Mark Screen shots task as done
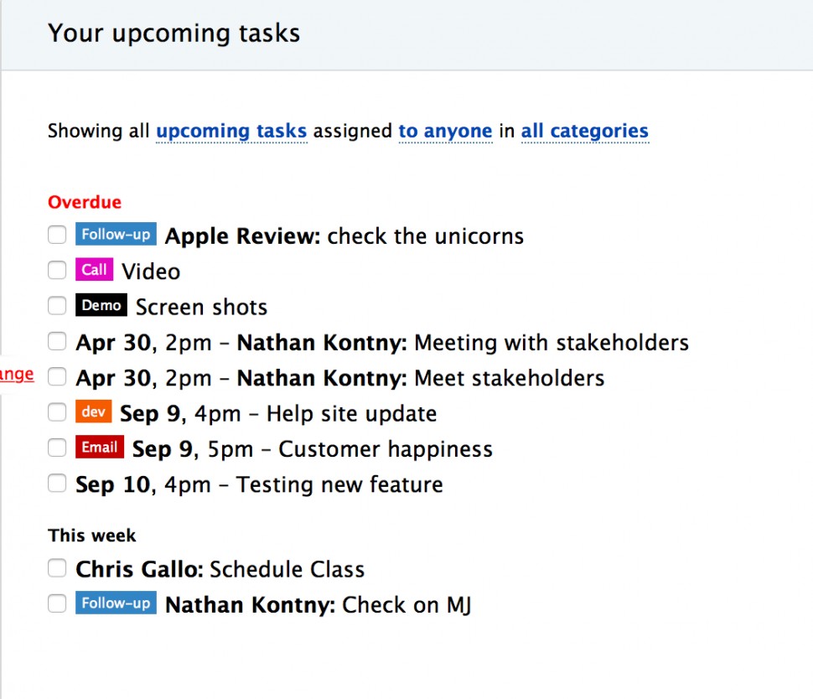The image size is (813, 699). (57, 307)
